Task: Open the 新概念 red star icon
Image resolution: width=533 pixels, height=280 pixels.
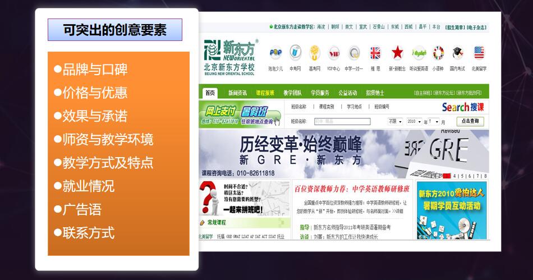Action: pyautogui.click(x=397, y=53)
